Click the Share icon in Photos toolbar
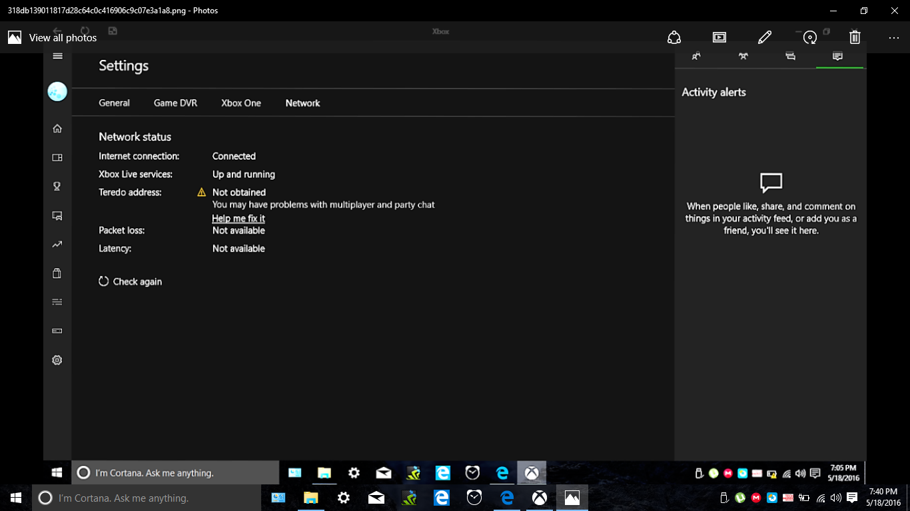The image size is (910, 511). click(674, 37)
